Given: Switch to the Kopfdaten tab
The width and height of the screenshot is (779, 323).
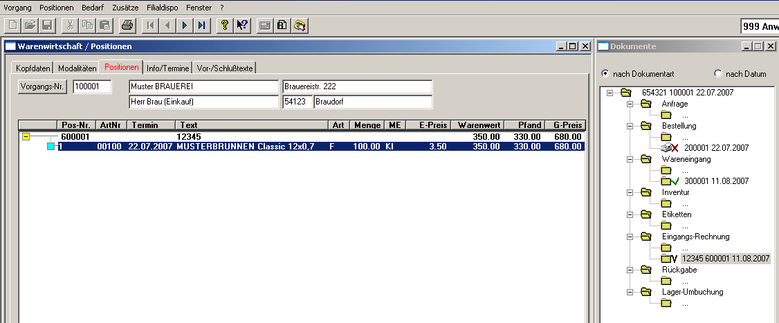Looking at the screenshot, I should 33,68.
